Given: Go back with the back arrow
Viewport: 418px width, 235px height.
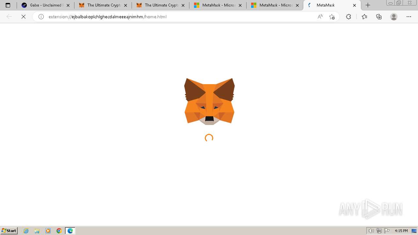Looking at the screenshot, I should (9, 17).
